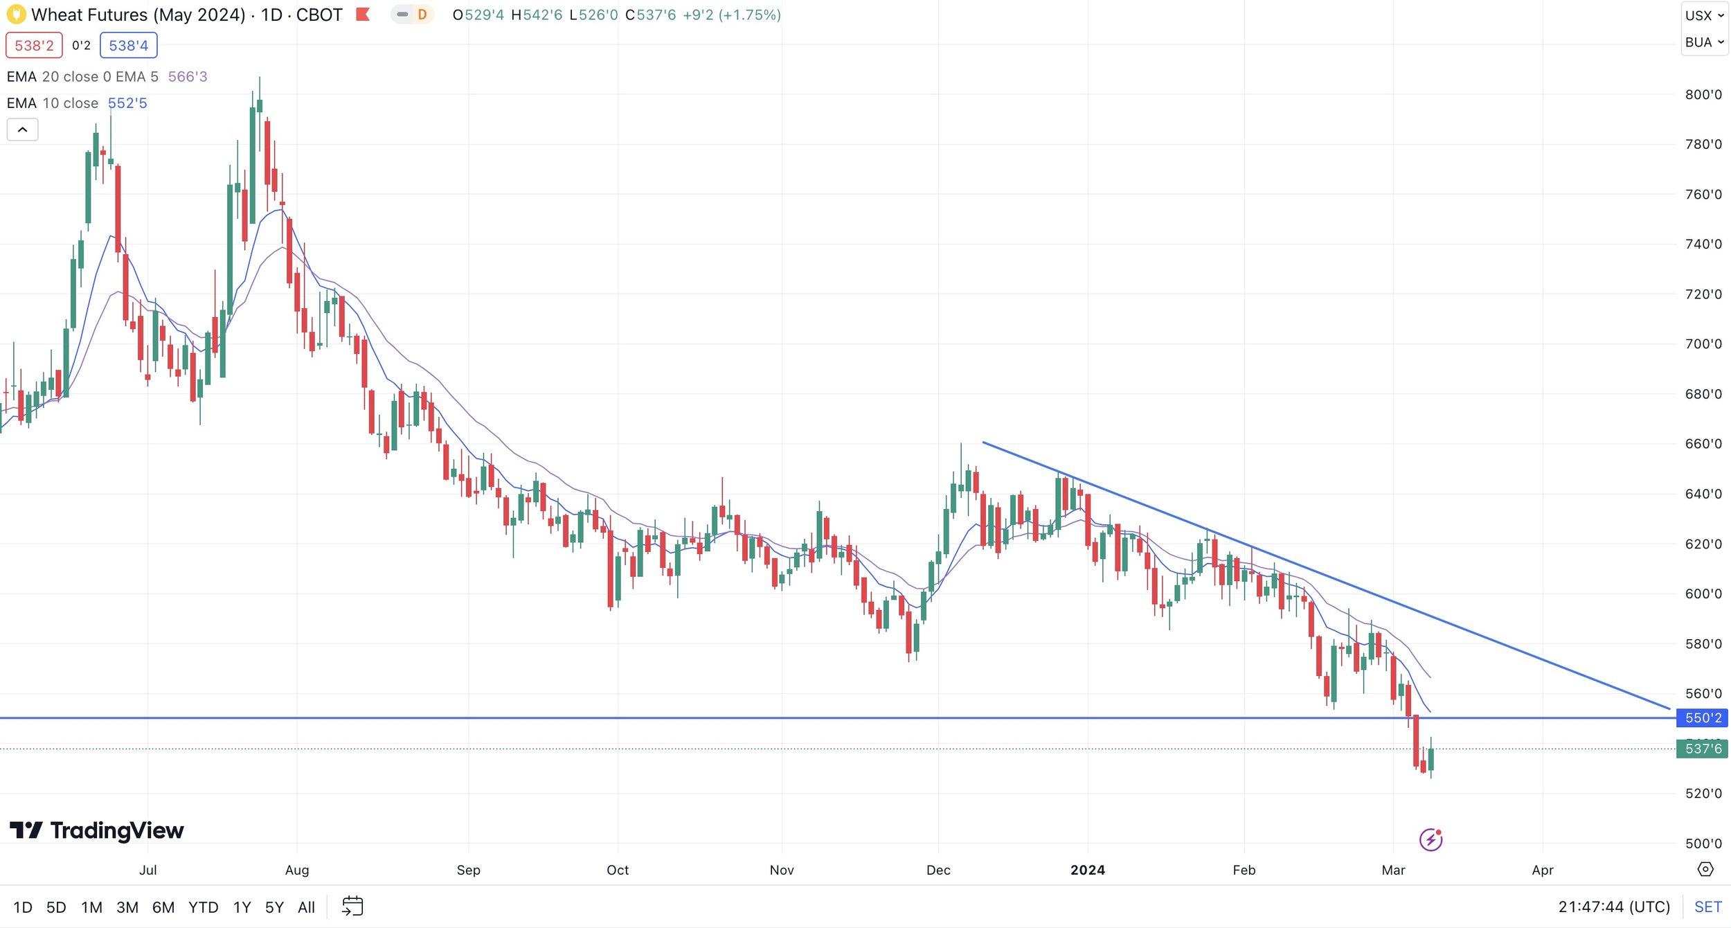Screen dimensions: 1731x928
Task: Open the go-to-date calendar icon
Action: click(352, 907)
